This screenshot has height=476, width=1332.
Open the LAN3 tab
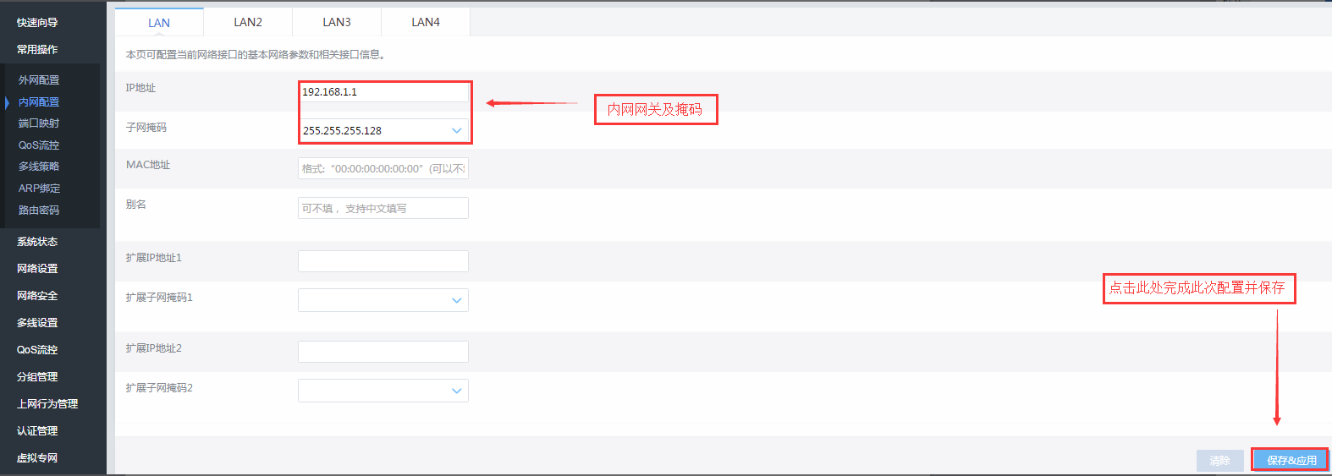[337, 22]
